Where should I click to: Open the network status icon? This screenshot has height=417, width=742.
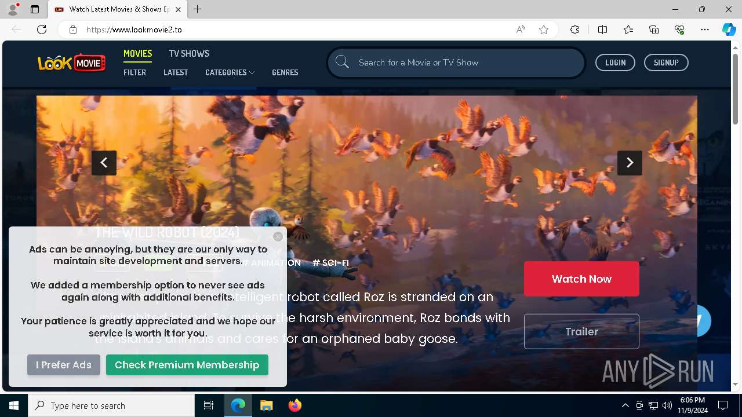coord(653,405)
